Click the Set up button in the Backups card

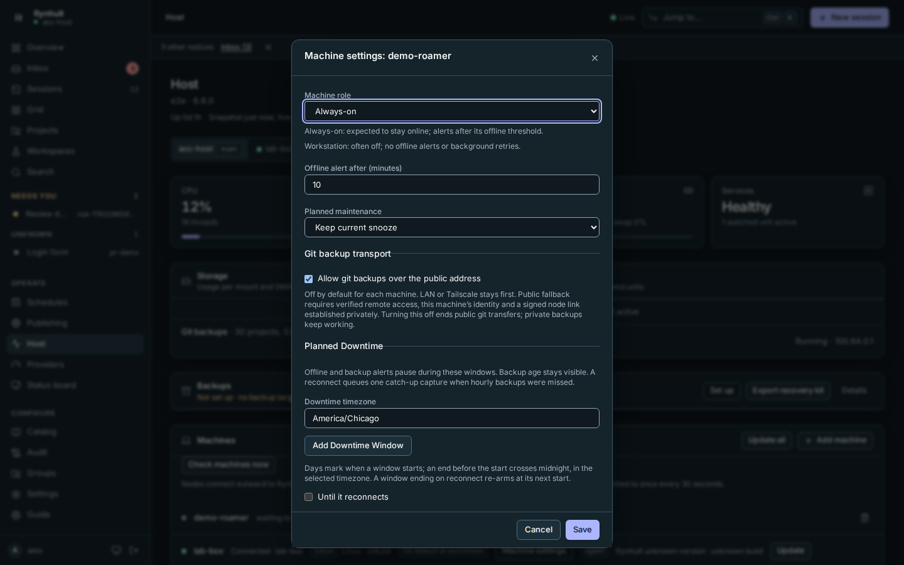click(721, 390)
